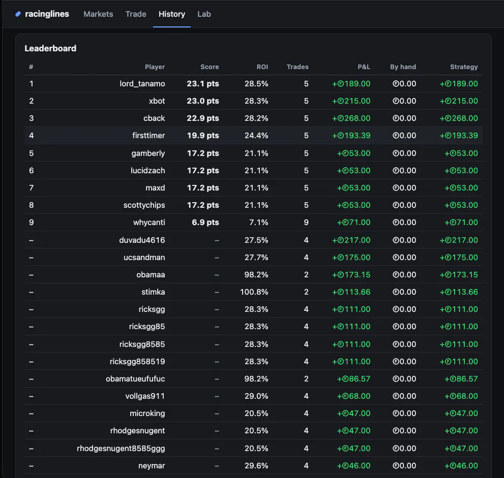Click player name obamatueufufuc
This screenshot has width=504, height=478.
(x=135, y=379)
